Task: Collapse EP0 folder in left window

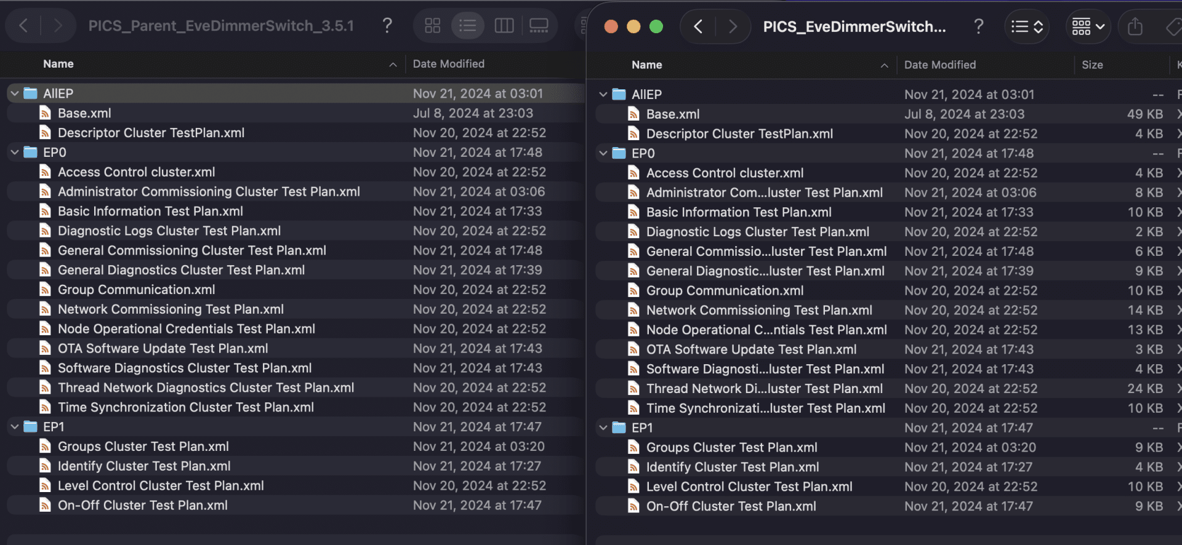Action: click(x=15, y=153)
